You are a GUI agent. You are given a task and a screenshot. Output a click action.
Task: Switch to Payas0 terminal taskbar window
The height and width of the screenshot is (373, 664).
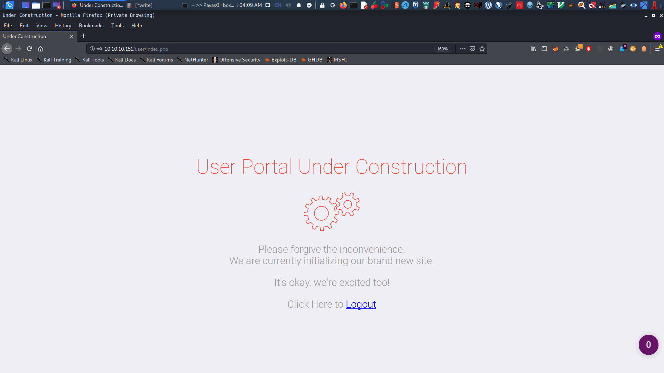pyautogui.click(x=209, y=5)
